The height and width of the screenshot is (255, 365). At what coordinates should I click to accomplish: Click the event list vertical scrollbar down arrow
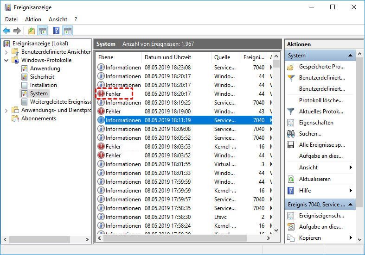pos(276,230)
